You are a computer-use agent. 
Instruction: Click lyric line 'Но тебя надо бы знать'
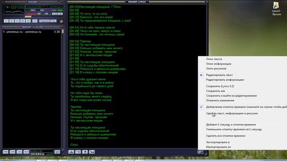[87, 93]
